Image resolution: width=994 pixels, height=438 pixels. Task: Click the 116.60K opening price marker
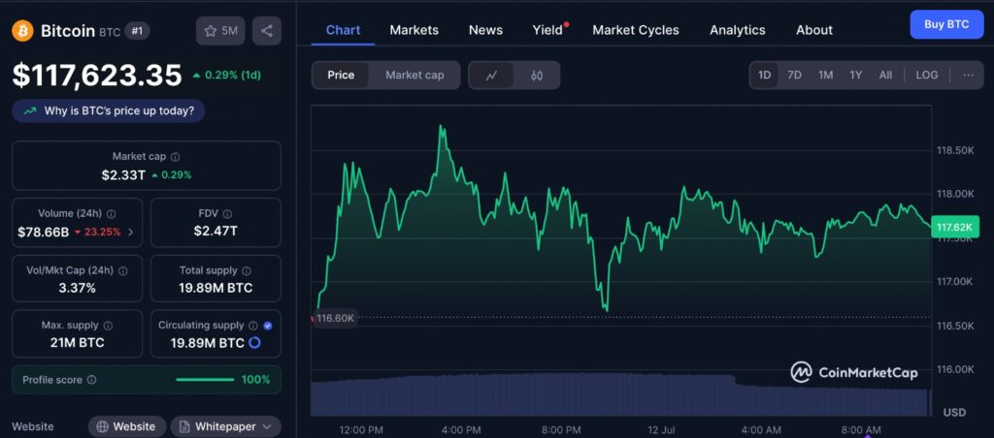[x=335, y=318]
